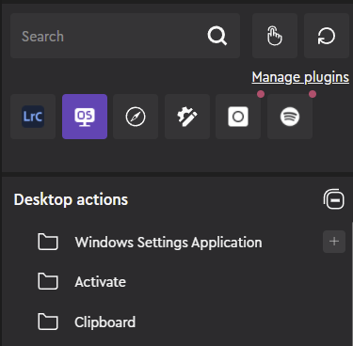Click the Desktop actions section header
Image resolution: width=353 pixels, height=346 pixels.
(x=71, y=199)
